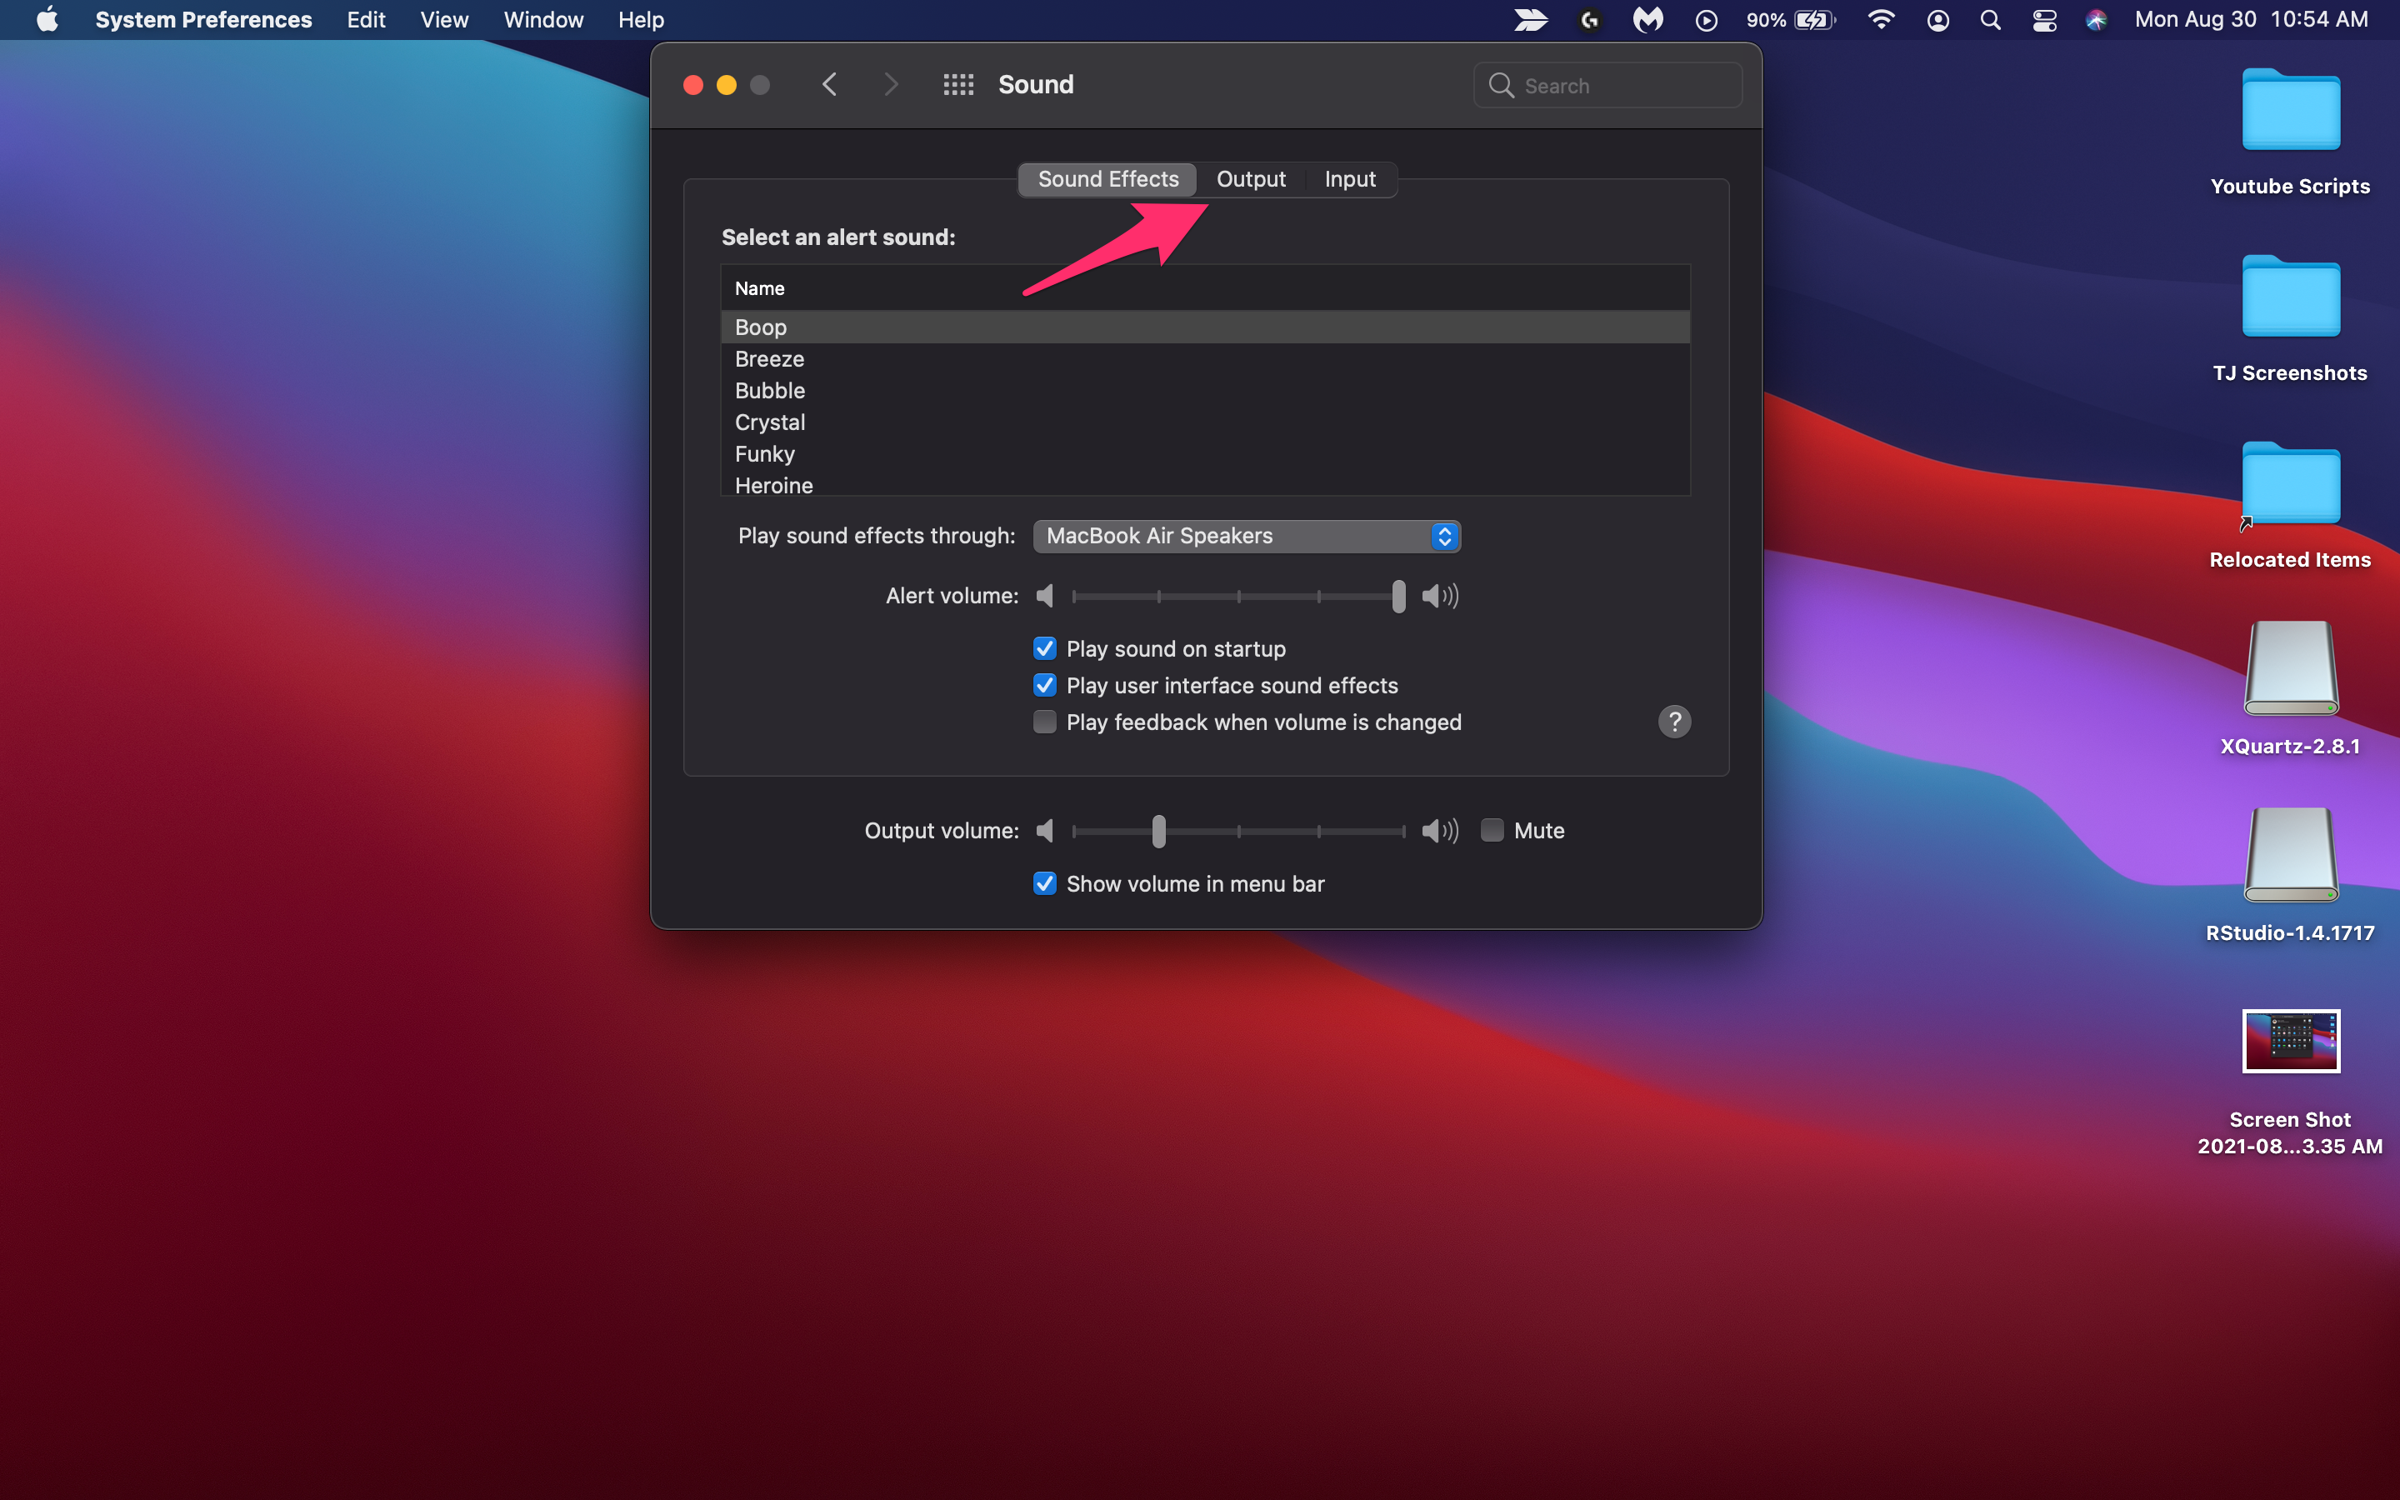2400x1500 pixels.
Task: Go back with the left chevron
Action: click(830, 85)
